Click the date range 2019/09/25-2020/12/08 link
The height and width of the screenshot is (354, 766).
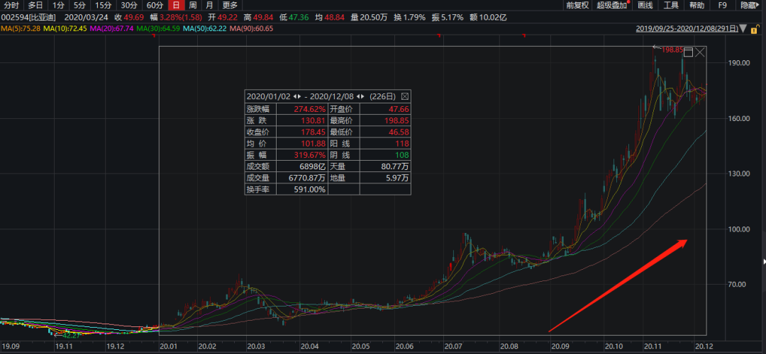pos(686,29)
